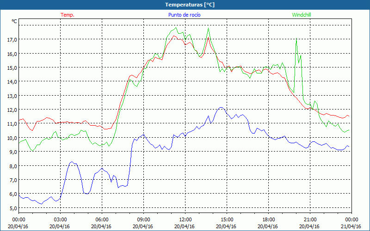Click the Temperaturas [°C] chart title
370x231 pixels.
coord(190,5)
